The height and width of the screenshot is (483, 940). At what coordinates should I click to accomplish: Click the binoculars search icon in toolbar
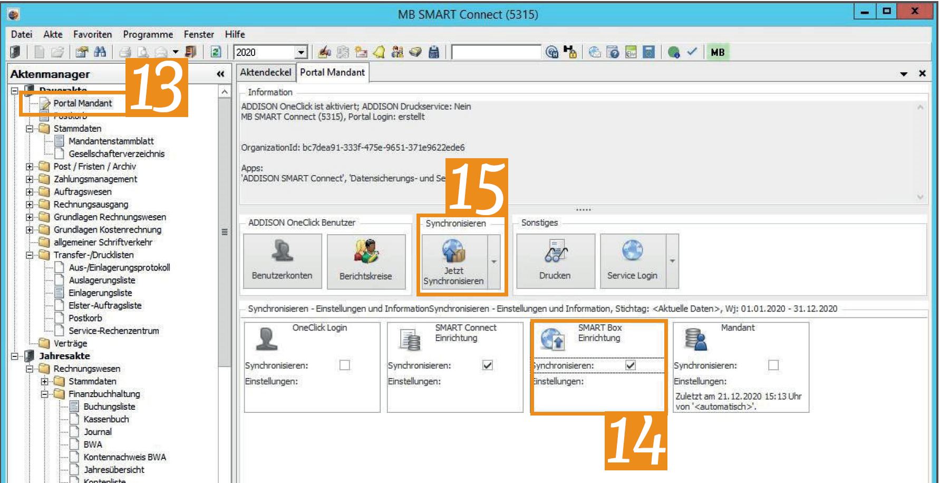point(100,52)
